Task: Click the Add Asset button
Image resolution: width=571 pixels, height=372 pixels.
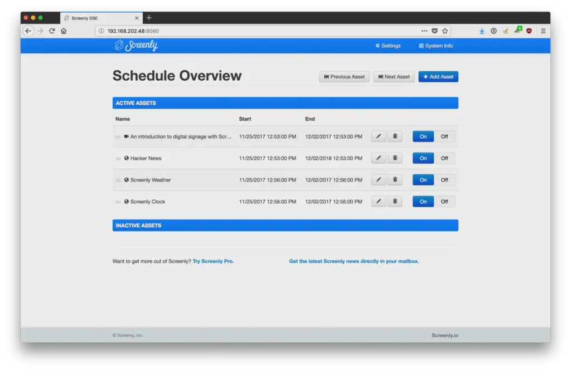Action: pyautogui.click(x=438, y=76)
